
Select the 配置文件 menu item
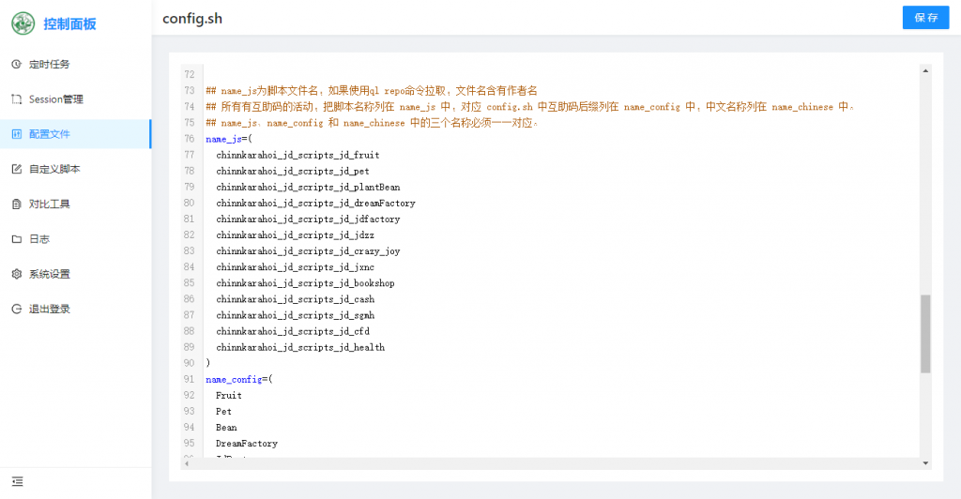75,134
